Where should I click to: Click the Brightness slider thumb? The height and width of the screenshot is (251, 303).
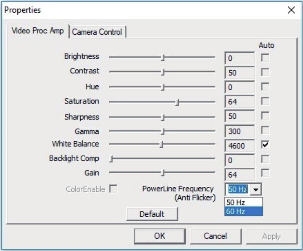pos(163,57)
